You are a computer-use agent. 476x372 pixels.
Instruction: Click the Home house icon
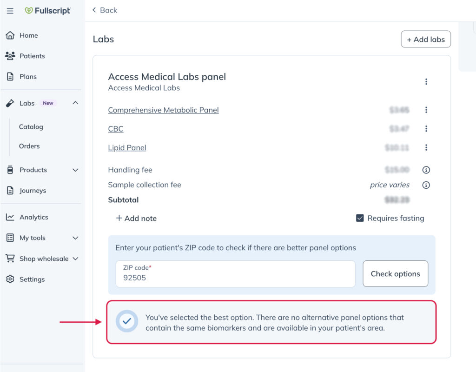(x=10, y=35)
